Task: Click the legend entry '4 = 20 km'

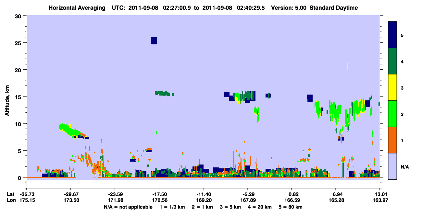Action: [x=260, y=207]
